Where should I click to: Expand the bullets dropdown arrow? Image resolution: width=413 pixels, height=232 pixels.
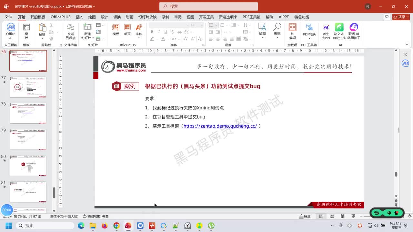pos(216,25)
